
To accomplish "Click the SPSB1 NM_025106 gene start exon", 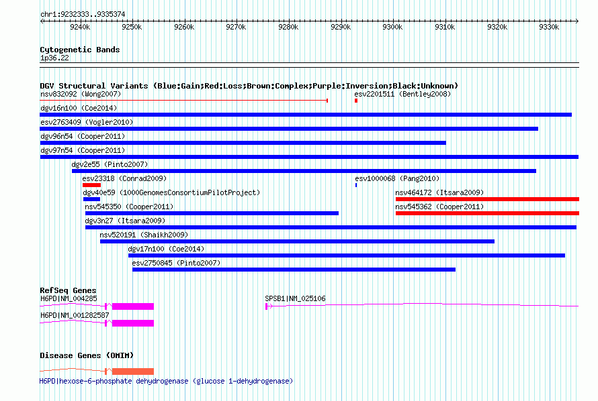I will [x=267, y=306].
